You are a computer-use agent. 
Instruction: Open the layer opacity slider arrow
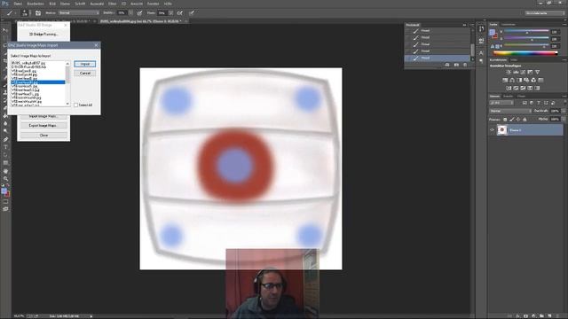pos(564,111)
